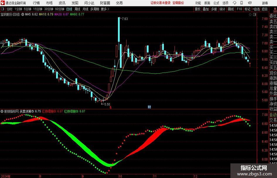The height and width of the screenshot is (178, 277).
Task: Click the red 红持绿抛①: 6.87 value
Action: pyautogui.click(x=52, y=111)
